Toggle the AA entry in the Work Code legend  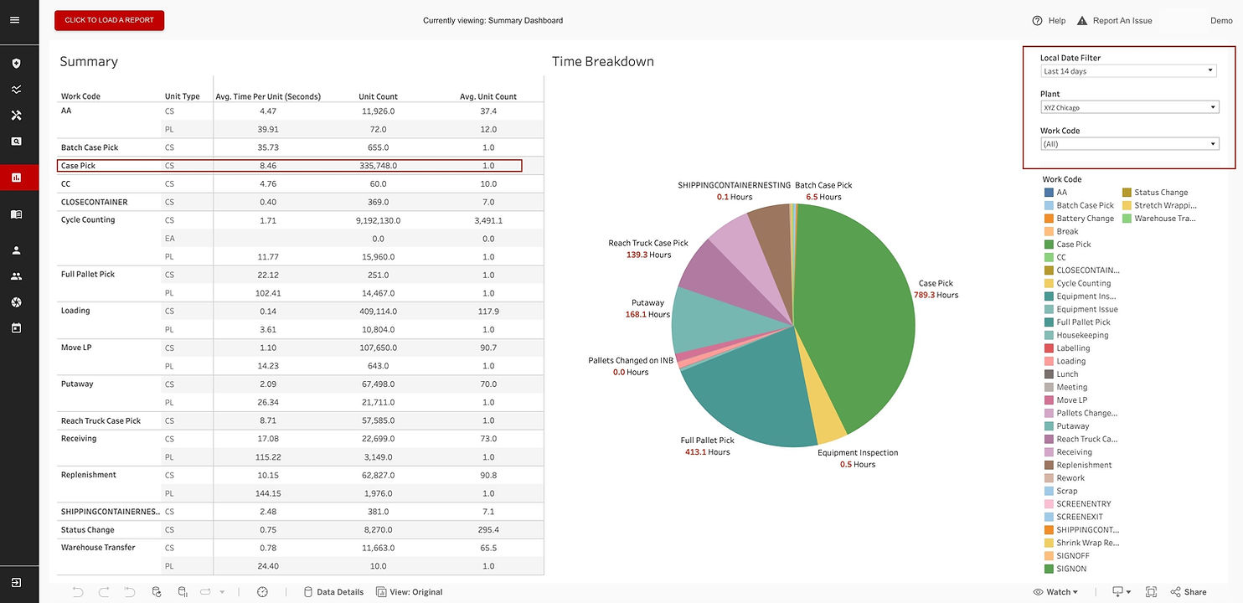1061,192
